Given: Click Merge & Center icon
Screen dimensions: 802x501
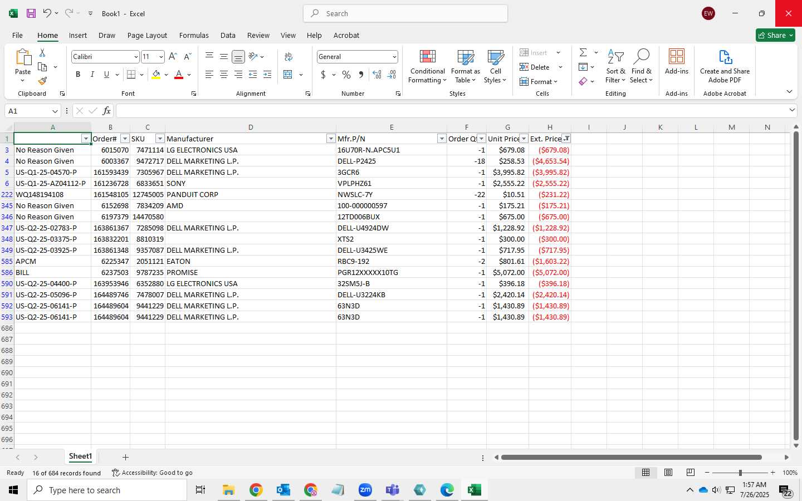Looking at the screenshot, I should click(288, 75).
